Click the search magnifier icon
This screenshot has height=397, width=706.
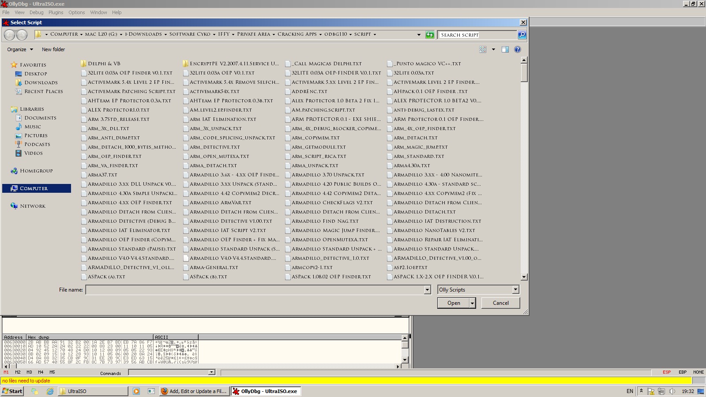522,34
